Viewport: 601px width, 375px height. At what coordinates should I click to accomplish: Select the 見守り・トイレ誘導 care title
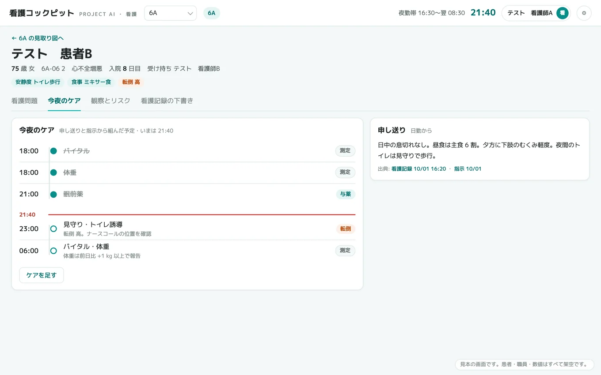[x=93, y=225]
